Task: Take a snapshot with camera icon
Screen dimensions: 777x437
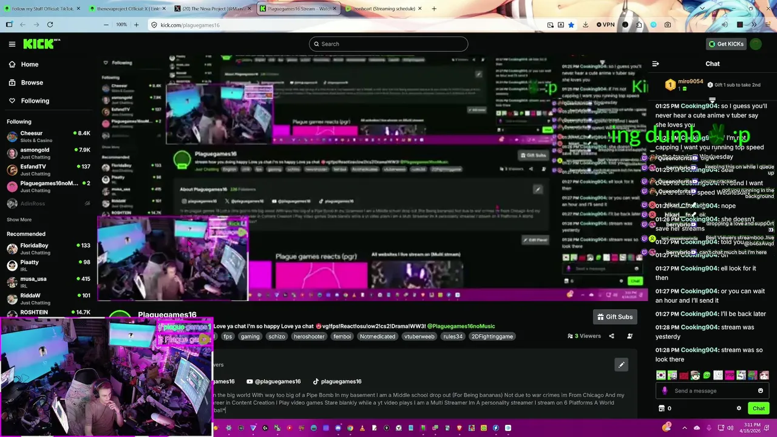Action: point(668,25)
